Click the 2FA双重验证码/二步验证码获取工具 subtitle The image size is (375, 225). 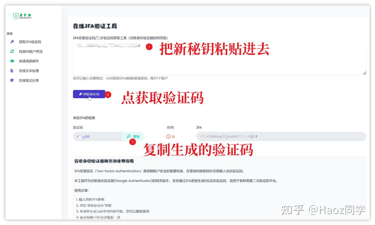[x=120, y=38]
